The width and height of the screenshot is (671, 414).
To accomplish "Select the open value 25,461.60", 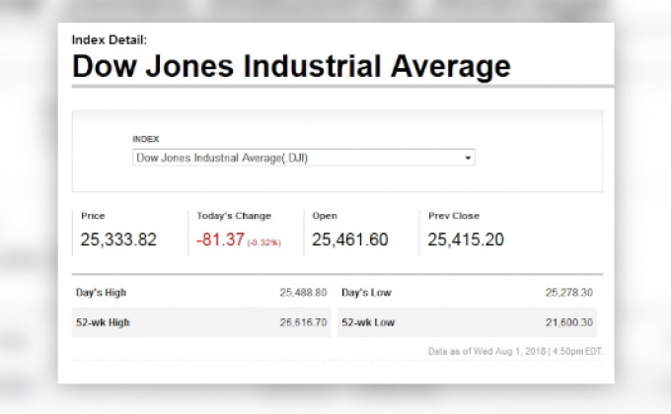I will coord(350,240).
